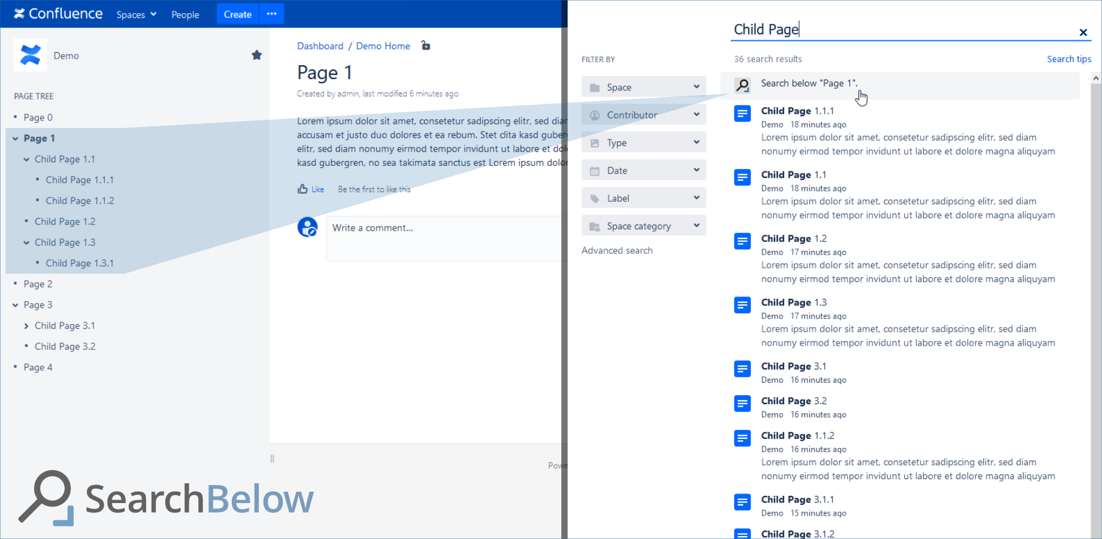Open the Dashboard breadcrumb link
This screenshot has height=539, width=1102.
[320, 46]
